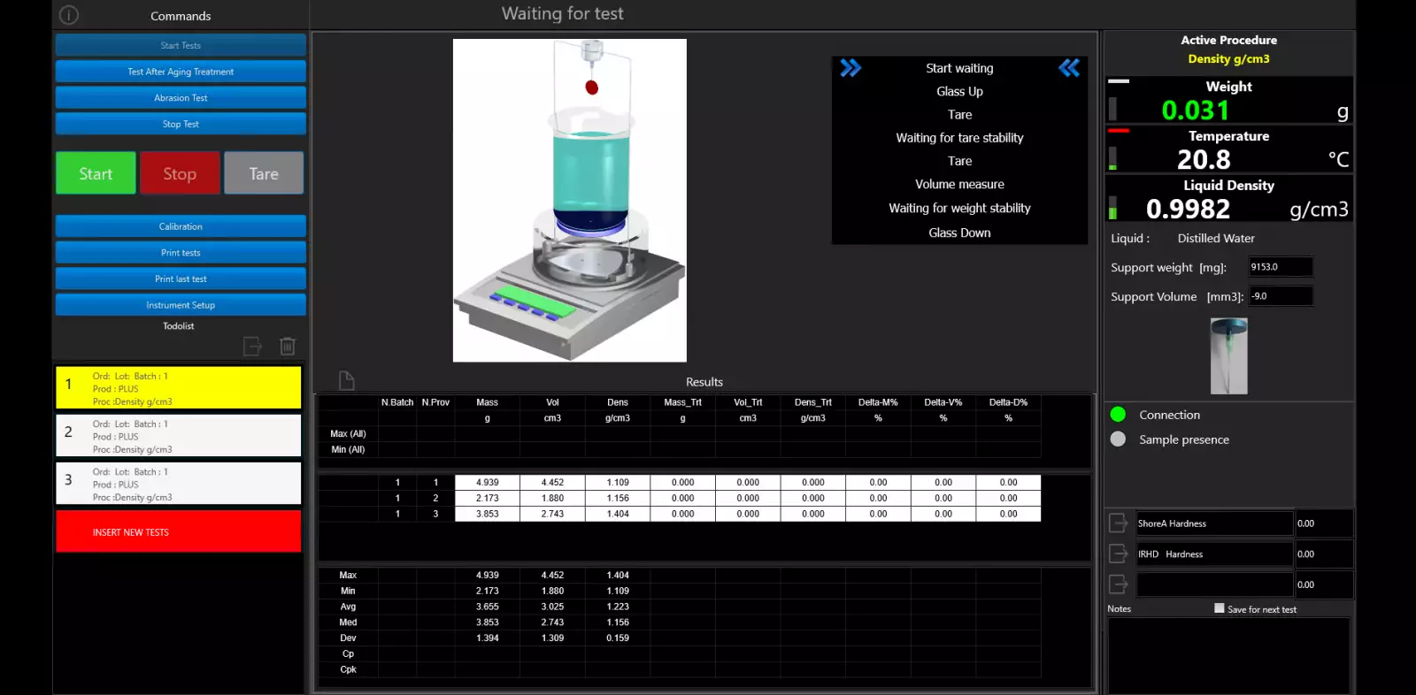
Task: Click the export icon beside ShoreA Hardness
Action: [x=1119, y=523]
